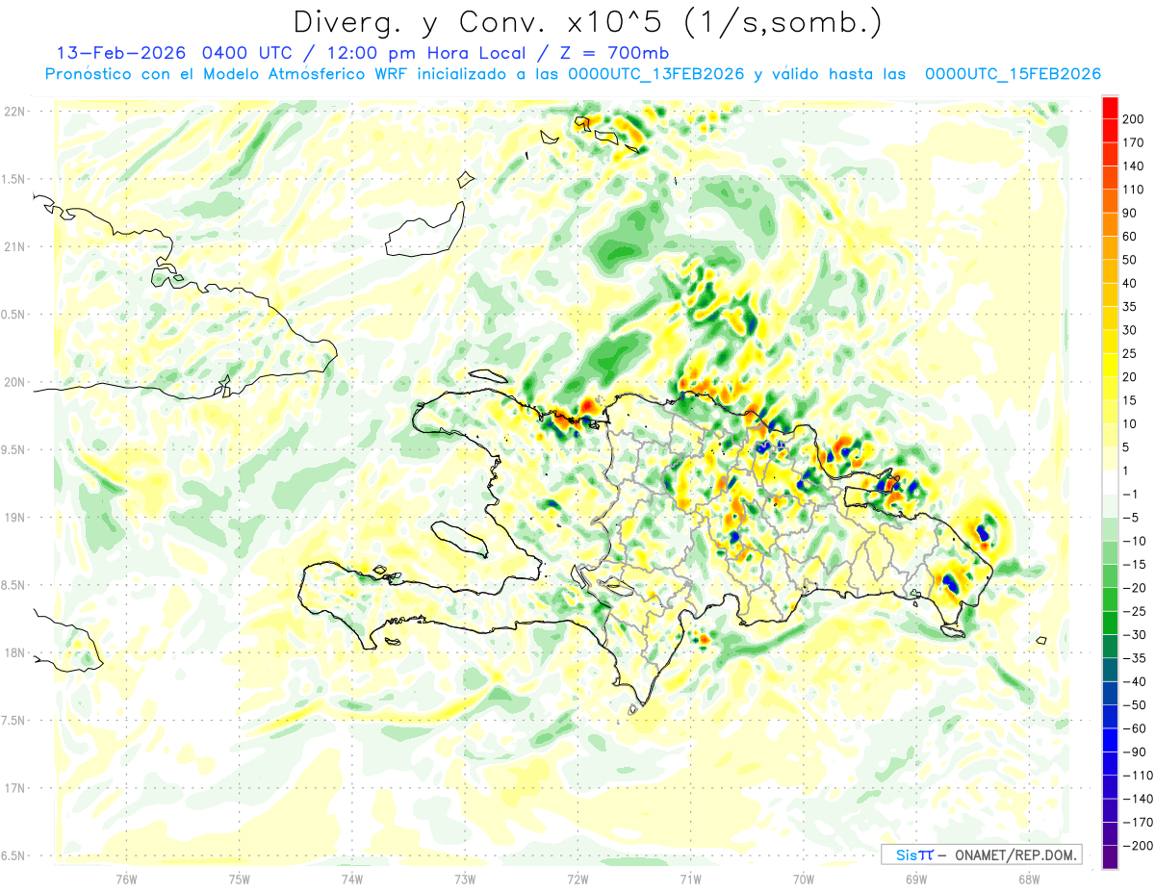Click the '20N' latitude label

tap(15, 382)
